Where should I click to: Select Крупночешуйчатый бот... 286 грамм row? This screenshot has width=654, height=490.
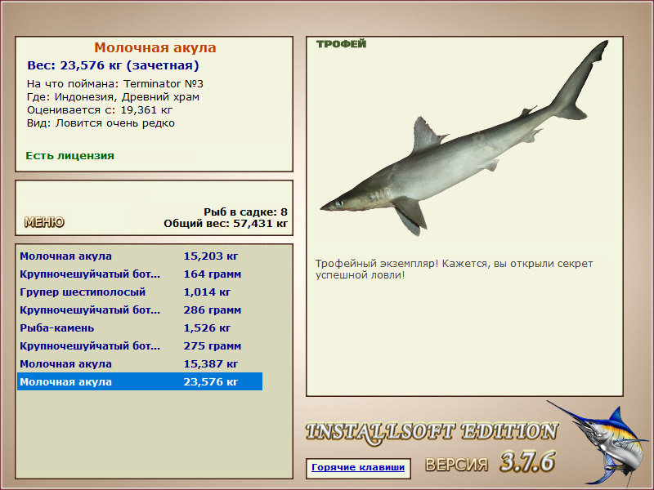coord(140,310)
